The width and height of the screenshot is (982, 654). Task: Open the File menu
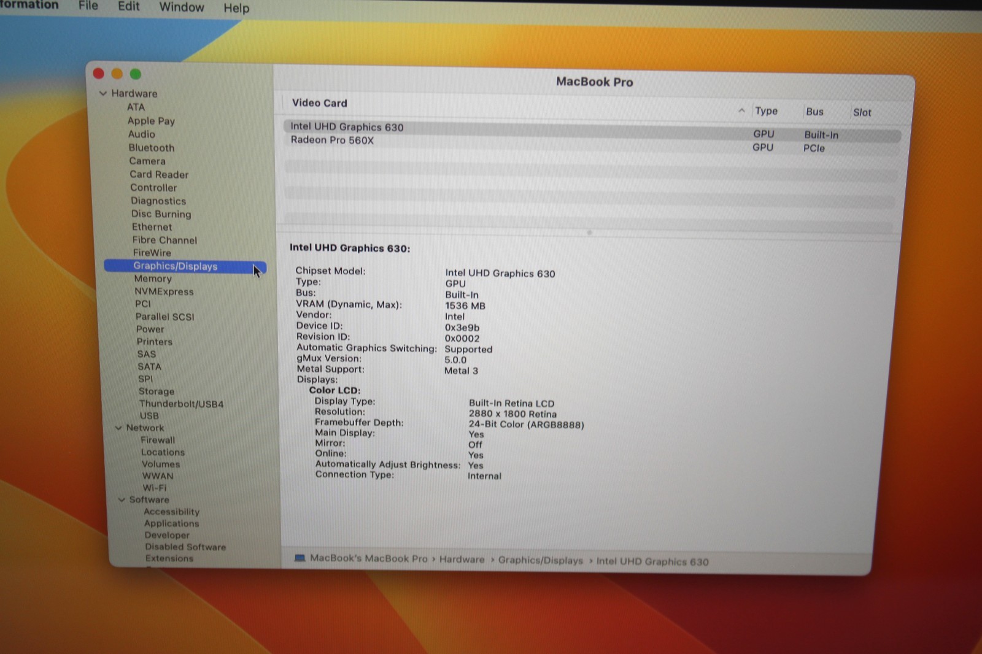coord(88,6)
